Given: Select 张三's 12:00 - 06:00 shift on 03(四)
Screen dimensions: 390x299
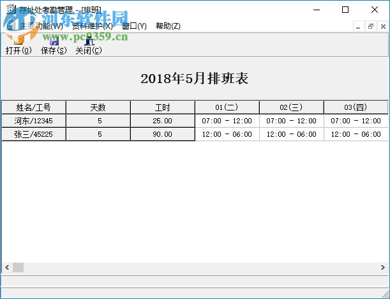Looking at the screenshot, I should [356, 134].
